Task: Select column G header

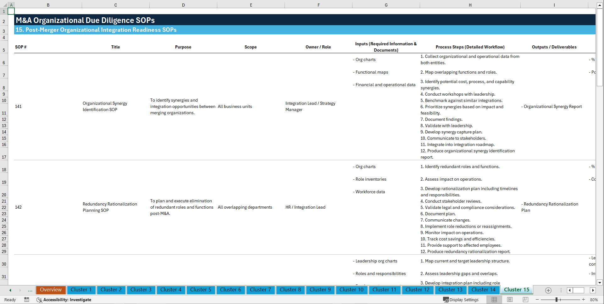Action: click(x=386, y=5)
